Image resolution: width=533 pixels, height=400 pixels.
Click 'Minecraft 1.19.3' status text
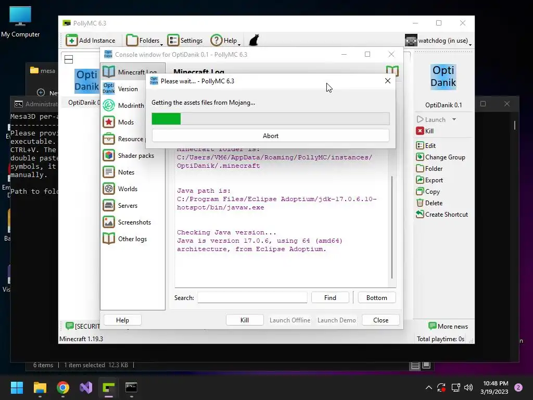[81, 339]
